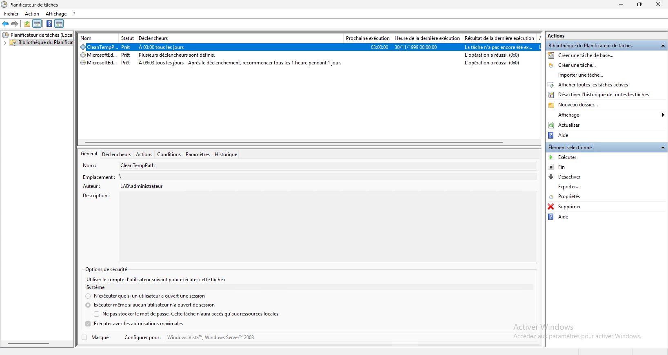Check 'Exécuter avec les autorisations maximales'
668x355 pixels.
click(88, 324)
